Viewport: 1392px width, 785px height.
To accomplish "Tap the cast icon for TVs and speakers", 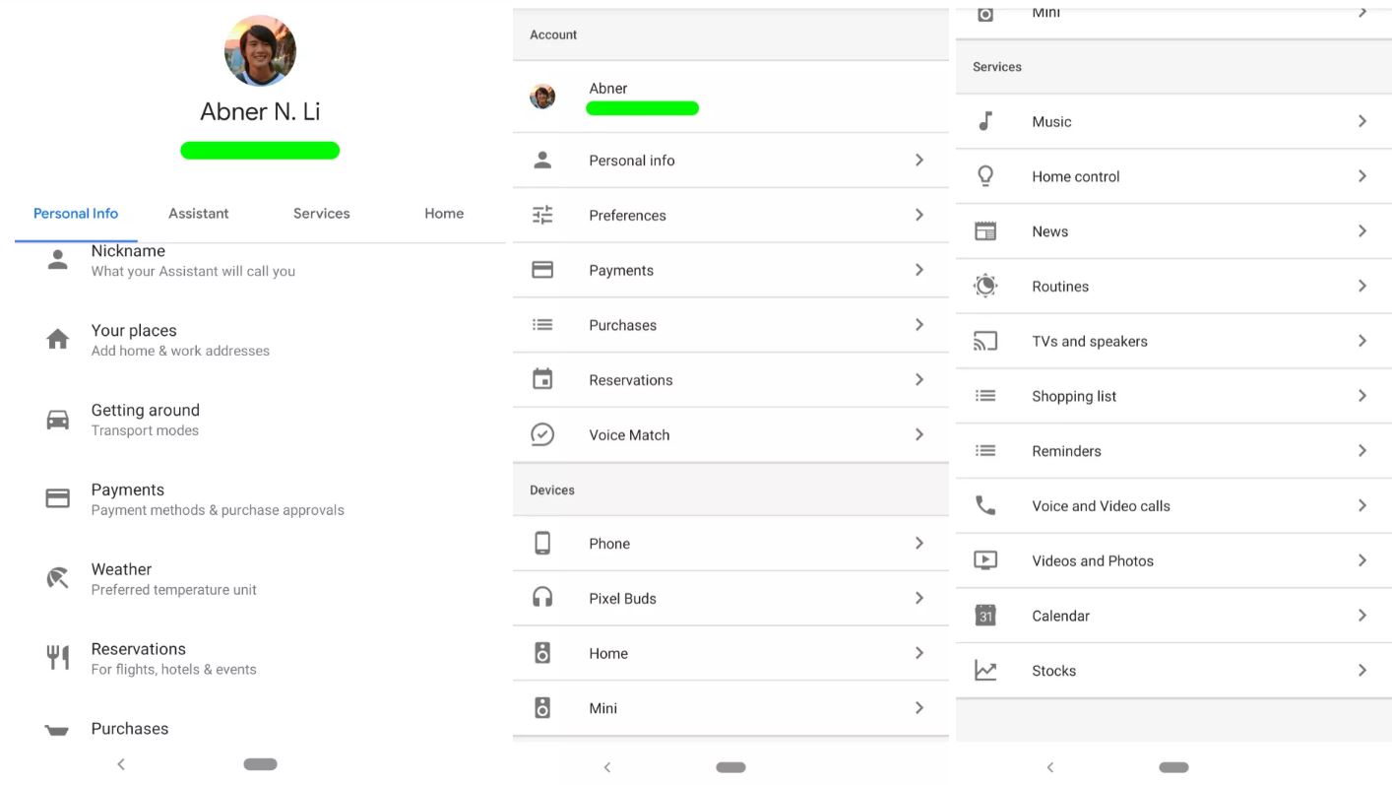I will 985,341.
